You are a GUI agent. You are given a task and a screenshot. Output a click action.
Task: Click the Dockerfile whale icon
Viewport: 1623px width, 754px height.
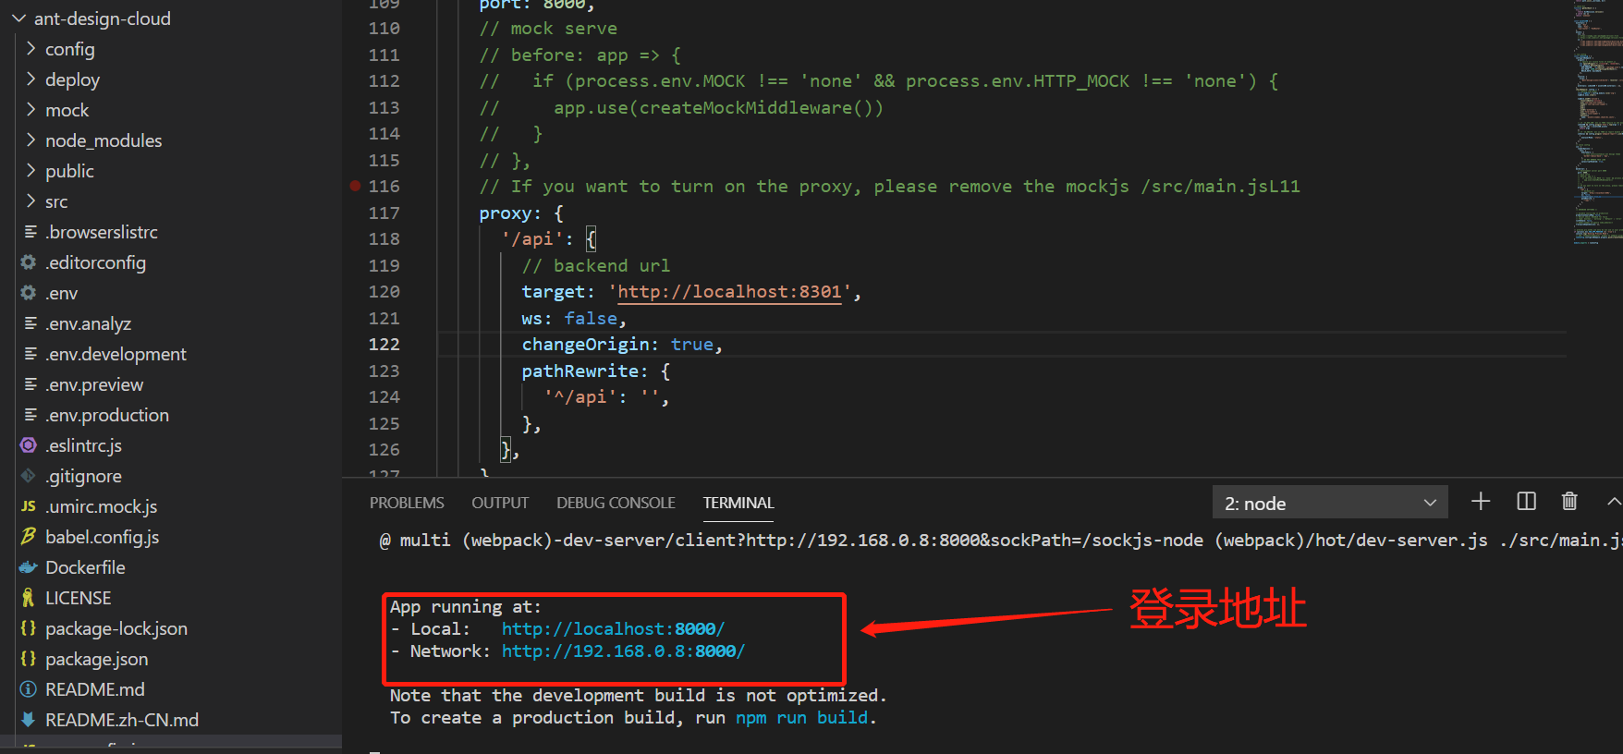tap(29, 567)
